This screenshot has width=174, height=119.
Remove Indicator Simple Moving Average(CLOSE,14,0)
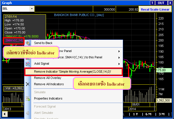point(74,72)
